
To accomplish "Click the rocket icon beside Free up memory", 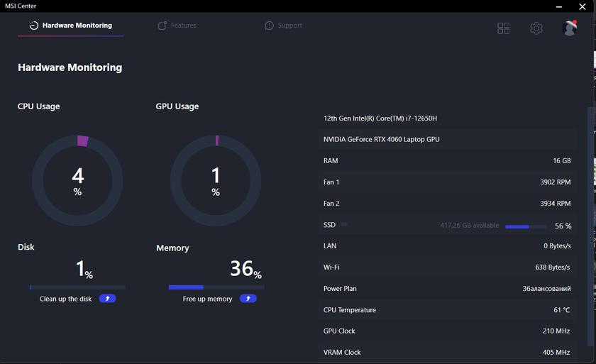I will [x=248, y=299].
